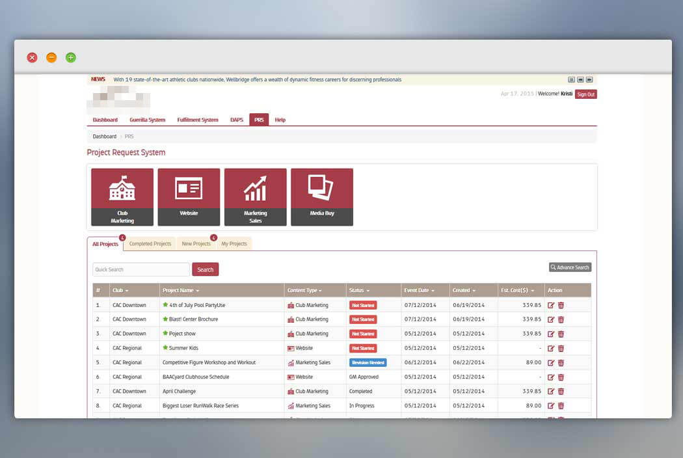Select the BAACyard Clubhouse Schedule project name
Image resolution: width=683 pixels, height=458 pixels.
(196, 377)
